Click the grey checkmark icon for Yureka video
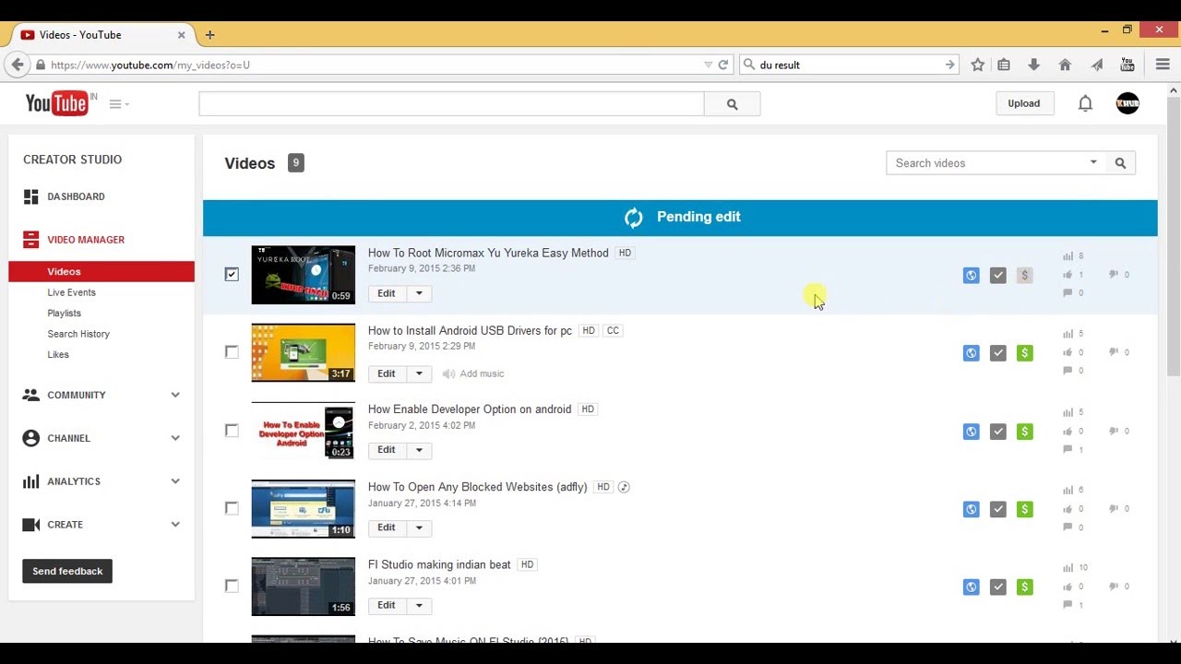The width and height of the screenshot is (1181, 664). tap(997, 275)
